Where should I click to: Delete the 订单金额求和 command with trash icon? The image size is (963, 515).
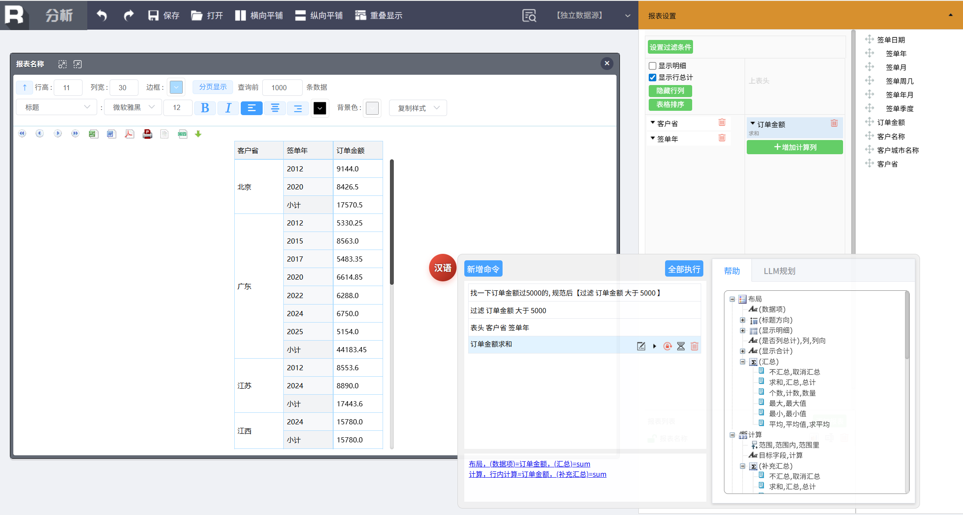(694, 346)
